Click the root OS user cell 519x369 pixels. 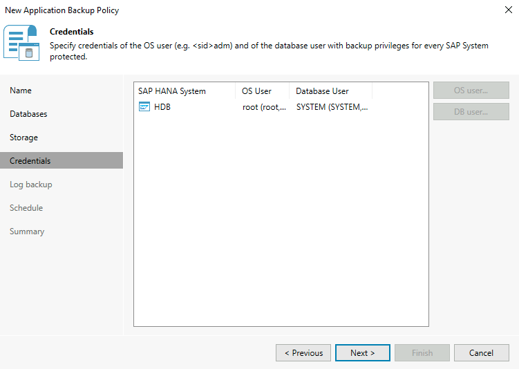(264, 107)
